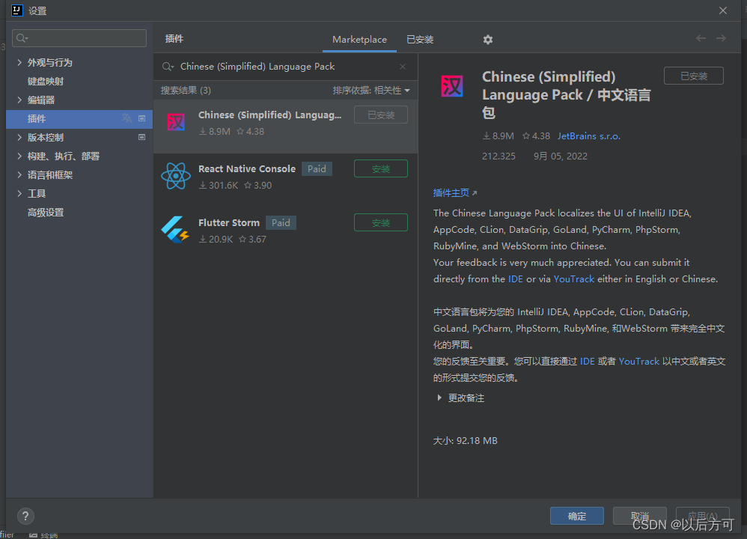
Task: Click the Chinese Language Pack list icon
Action: click(176, 122)
